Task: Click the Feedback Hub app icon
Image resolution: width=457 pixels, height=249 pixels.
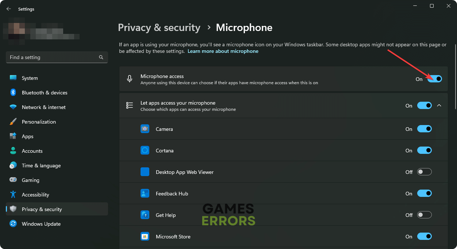Action: coord(145,194)
